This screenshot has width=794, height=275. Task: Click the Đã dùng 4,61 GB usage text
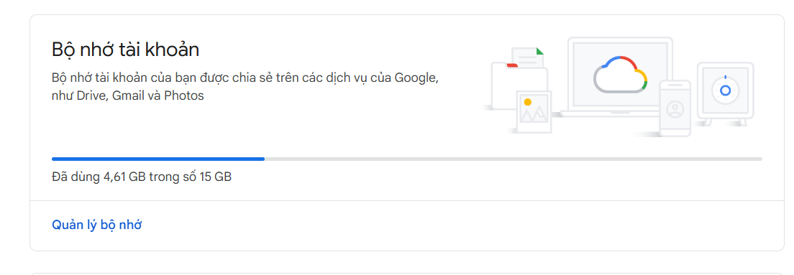[142, 177]
